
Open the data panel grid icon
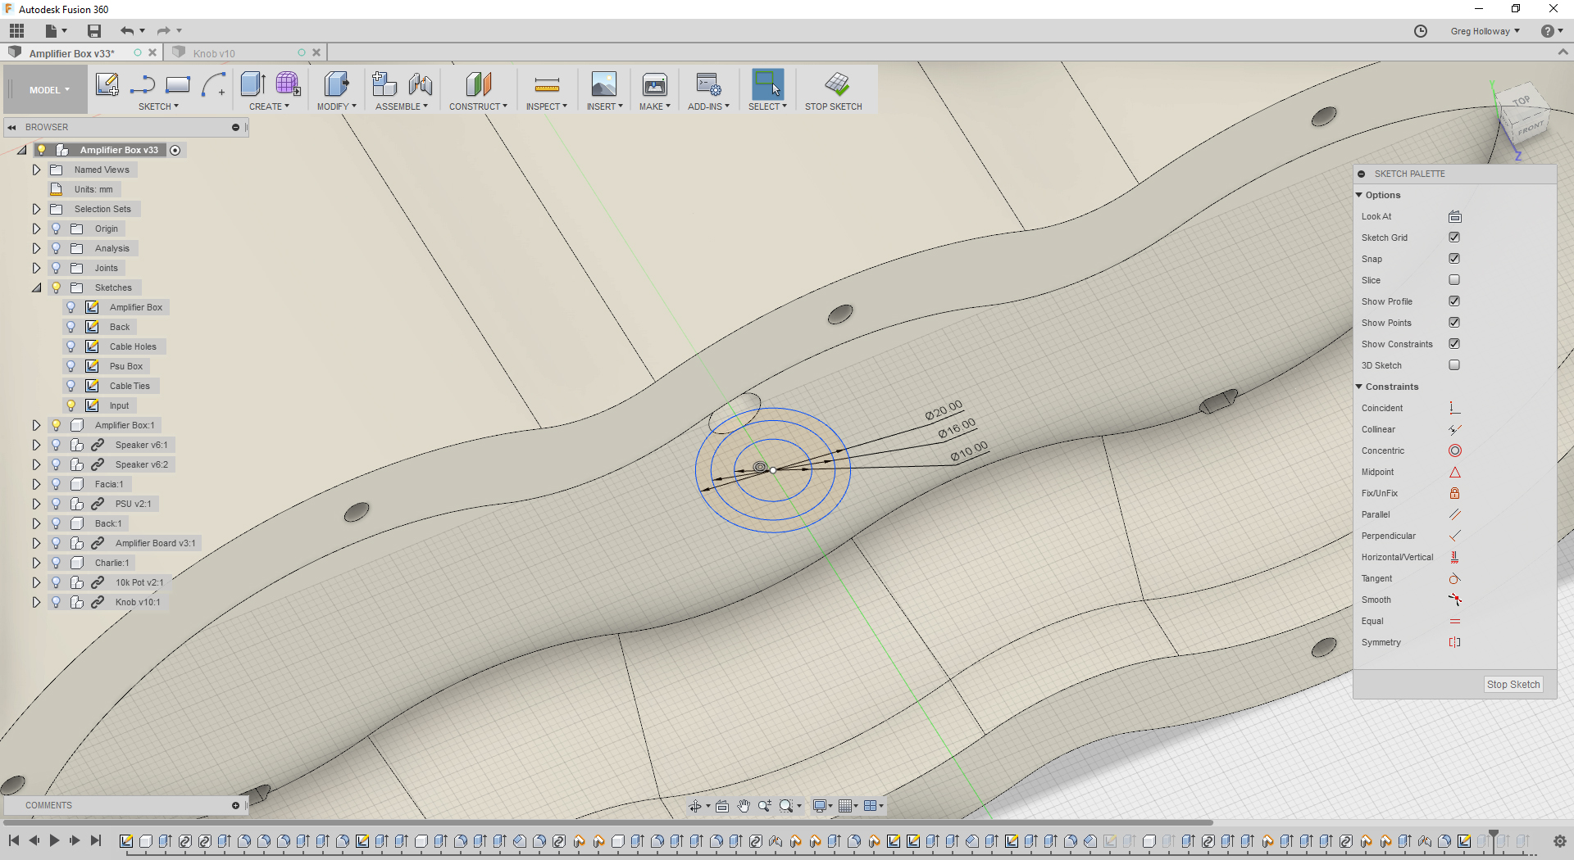click(16, 31)
